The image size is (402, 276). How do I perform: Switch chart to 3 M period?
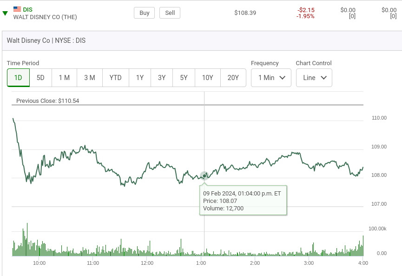[x=90, y=78]
